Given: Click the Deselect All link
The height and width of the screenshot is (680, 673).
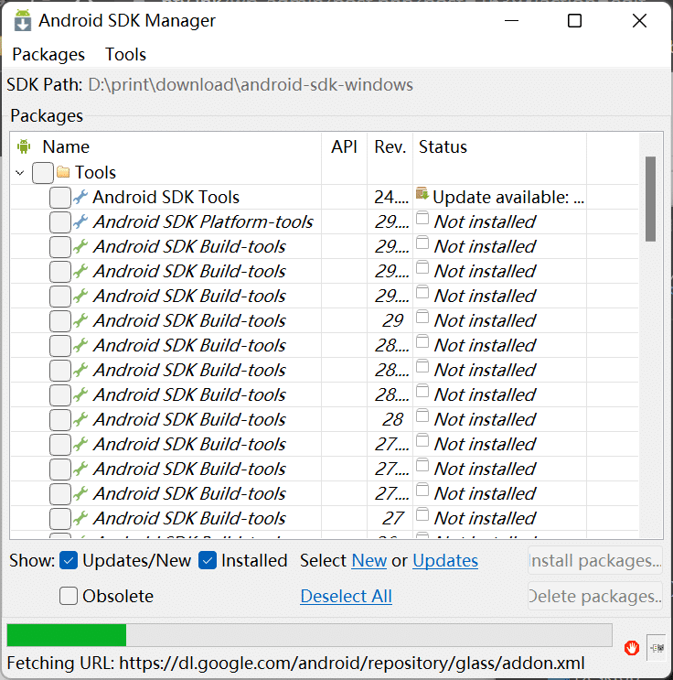Looking at the screenshot, I should click(x=347, y=597).
